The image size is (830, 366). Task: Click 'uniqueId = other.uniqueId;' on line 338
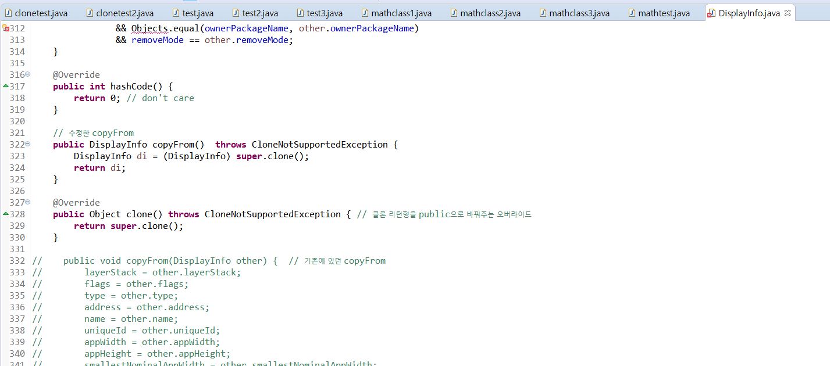point(152,330)
